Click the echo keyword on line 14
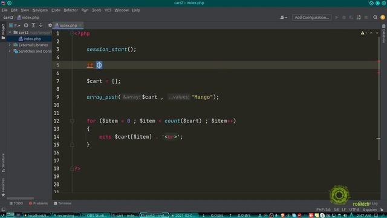This screenshot has height=218, width=387. pyautogui.click(x=105, y=137)
